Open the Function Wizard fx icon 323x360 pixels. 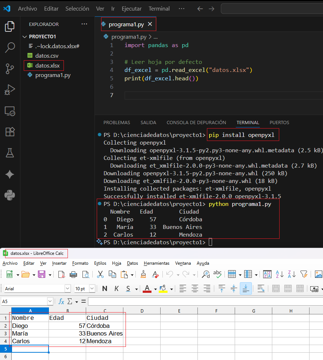[x=61, y=301]
